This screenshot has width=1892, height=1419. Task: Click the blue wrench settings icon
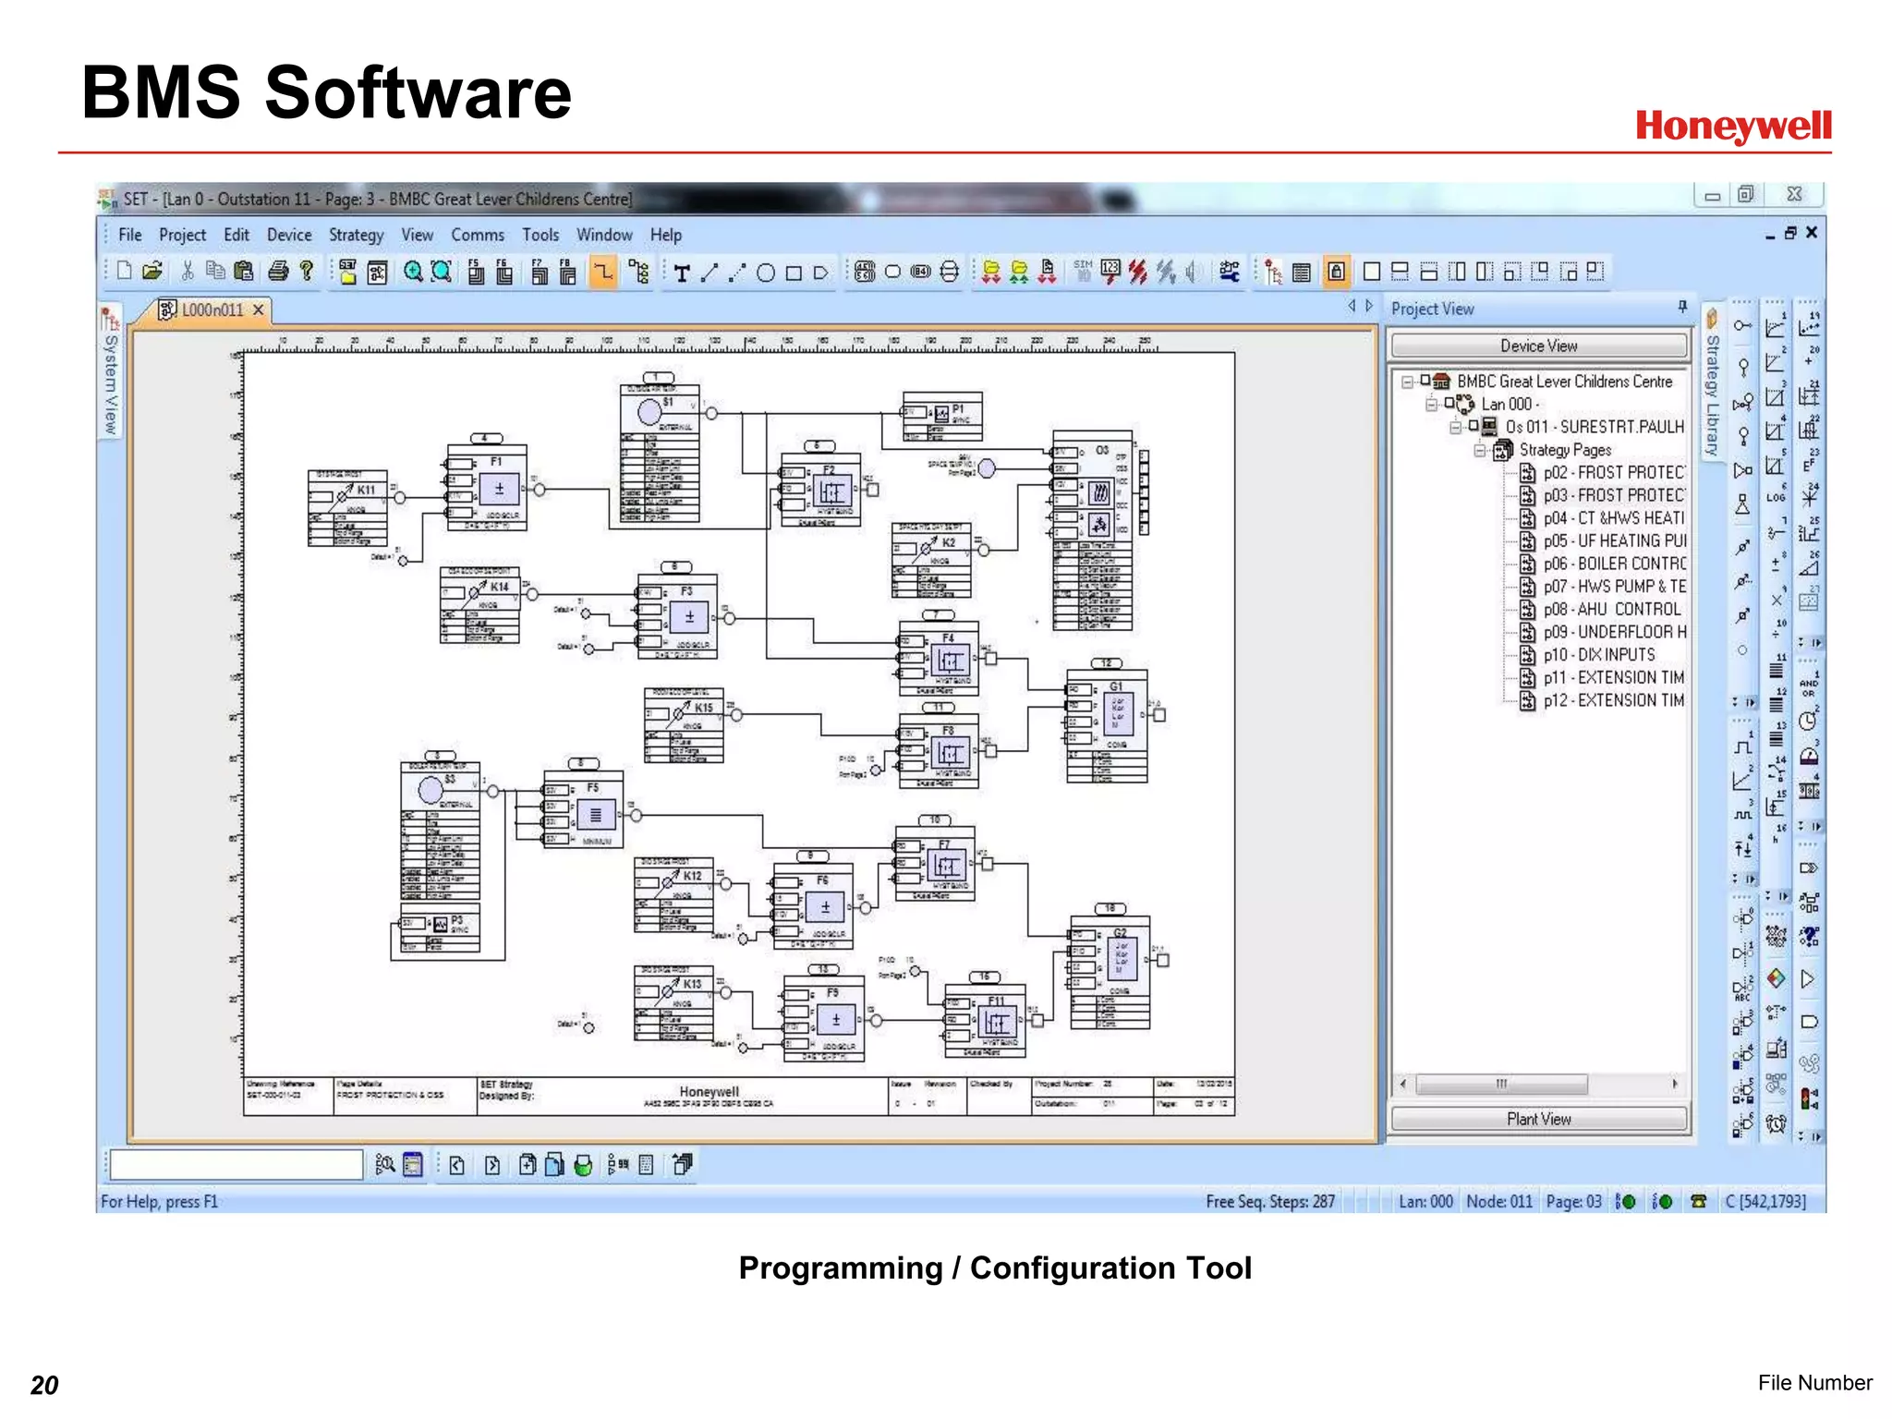[1230, 272]
